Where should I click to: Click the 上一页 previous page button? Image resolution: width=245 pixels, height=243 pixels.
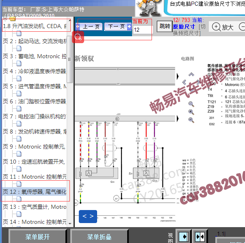pos(89,26)
